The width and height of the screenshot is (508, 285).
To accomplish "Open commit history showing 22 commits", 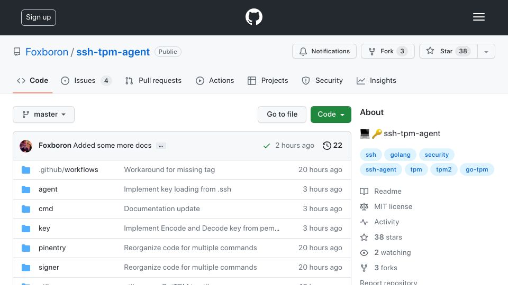I will [x=332, y=146].
